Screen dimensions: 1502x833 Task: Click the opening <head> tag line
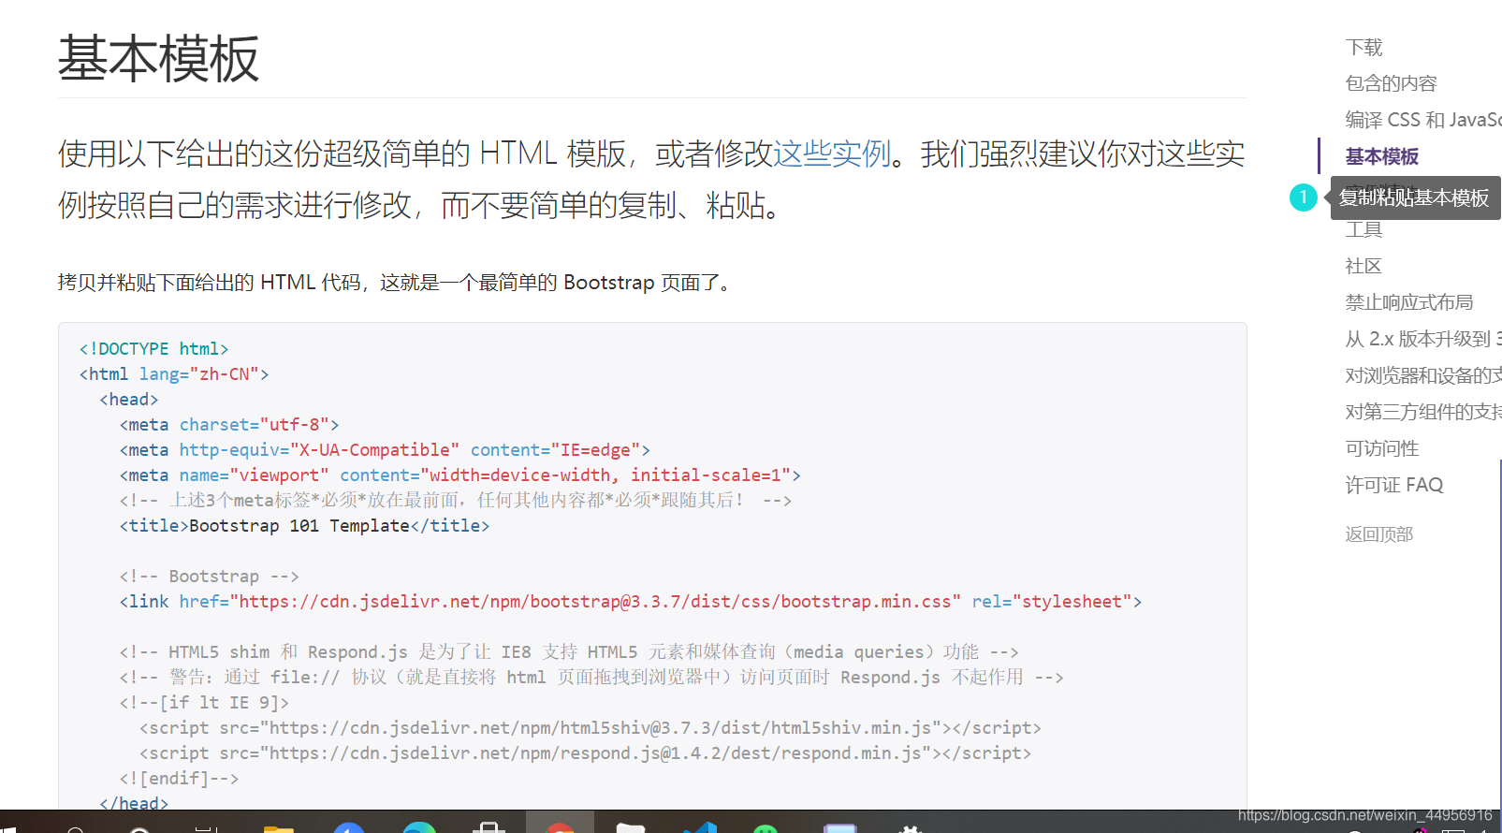[129, 399]
